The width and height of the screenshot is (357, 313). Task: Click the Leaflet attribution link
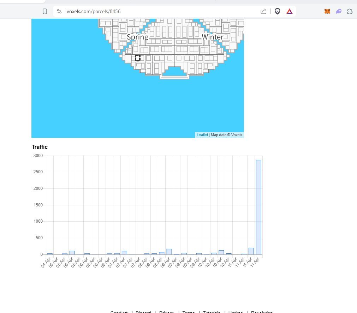(x=202, y=135)
